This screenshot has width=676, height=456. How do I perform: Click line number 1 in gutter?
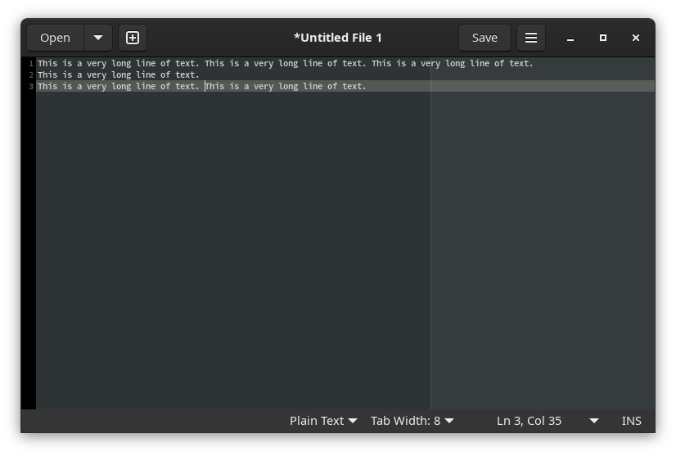tap(31, 64)
